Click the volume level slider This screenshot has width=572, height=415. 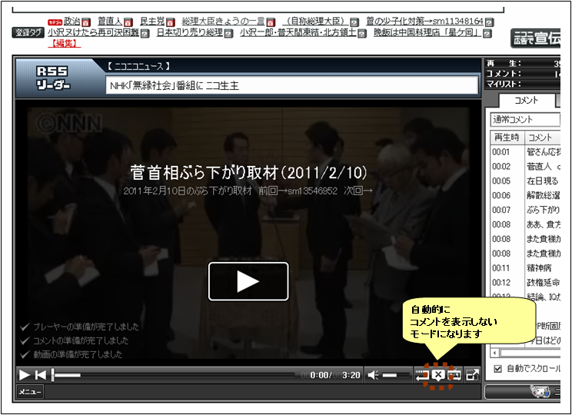(395, 375)
